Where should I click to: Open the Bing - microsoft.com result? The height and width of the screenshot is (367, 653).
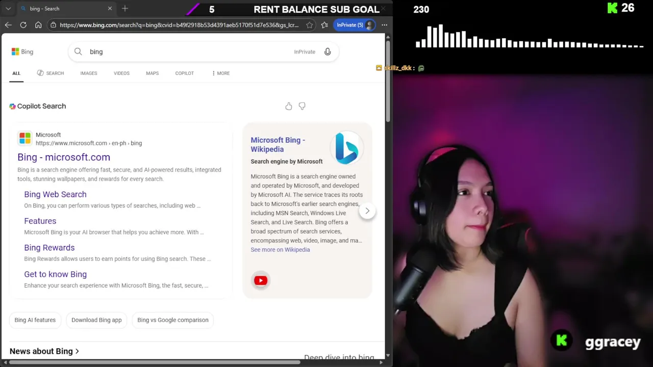point(64,157)
